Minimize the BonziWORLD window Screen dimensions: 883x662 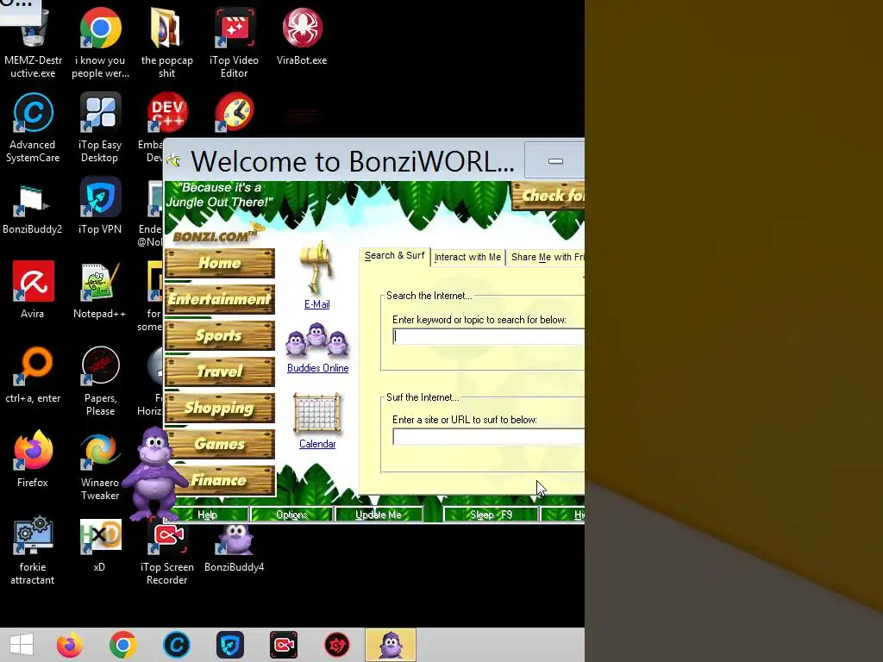(x=555, y=161)
